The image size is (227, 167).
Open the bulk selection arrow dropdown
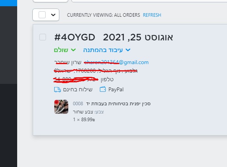(x=53, y=15)
